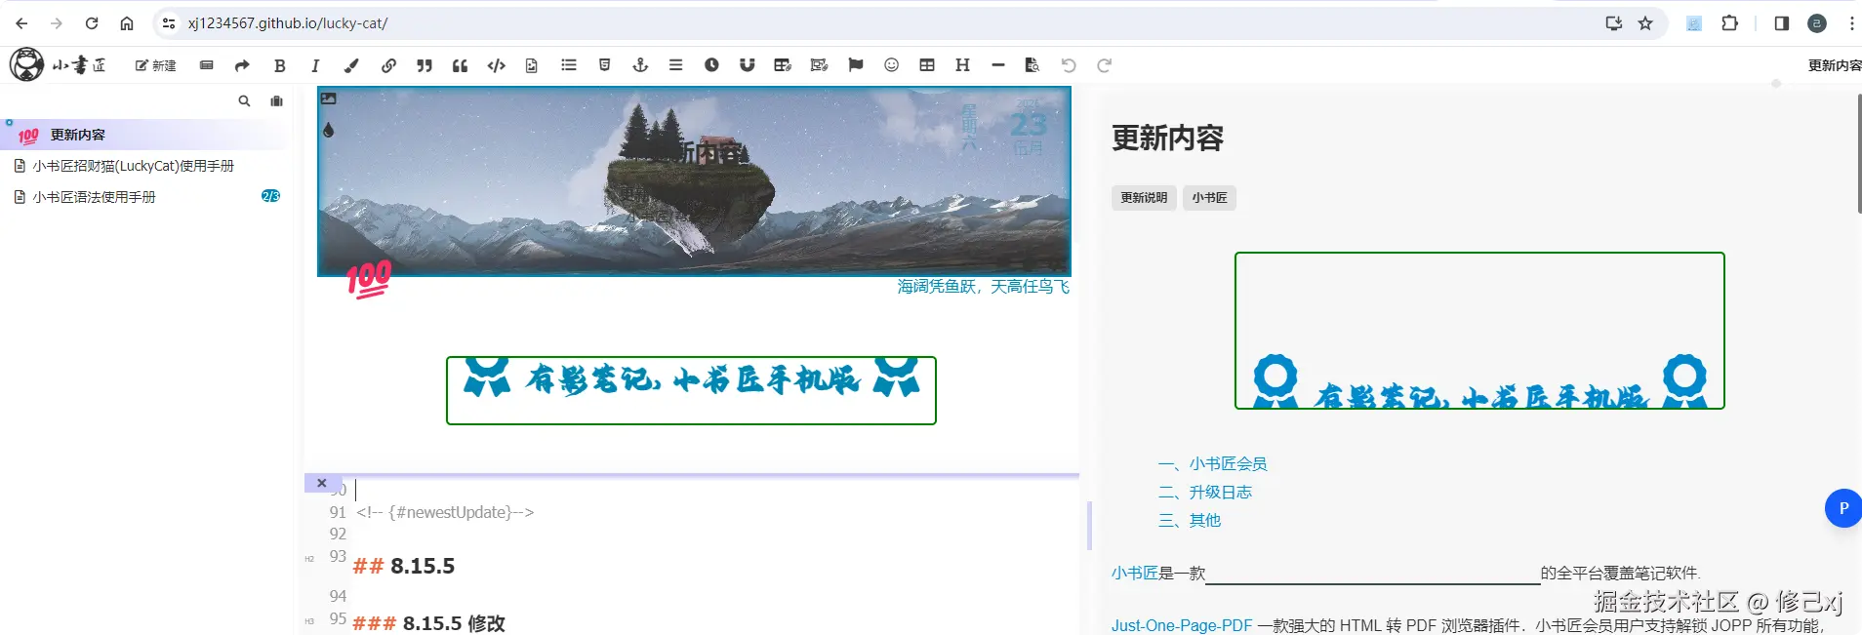
Task: Follow the 一、小书匠会员 table of contents link
Action: [x=1212, y=464]
